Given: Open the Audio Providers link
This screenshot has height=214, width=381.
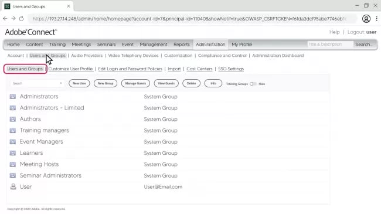Looking at the screenshot, I should click(87, 56).
